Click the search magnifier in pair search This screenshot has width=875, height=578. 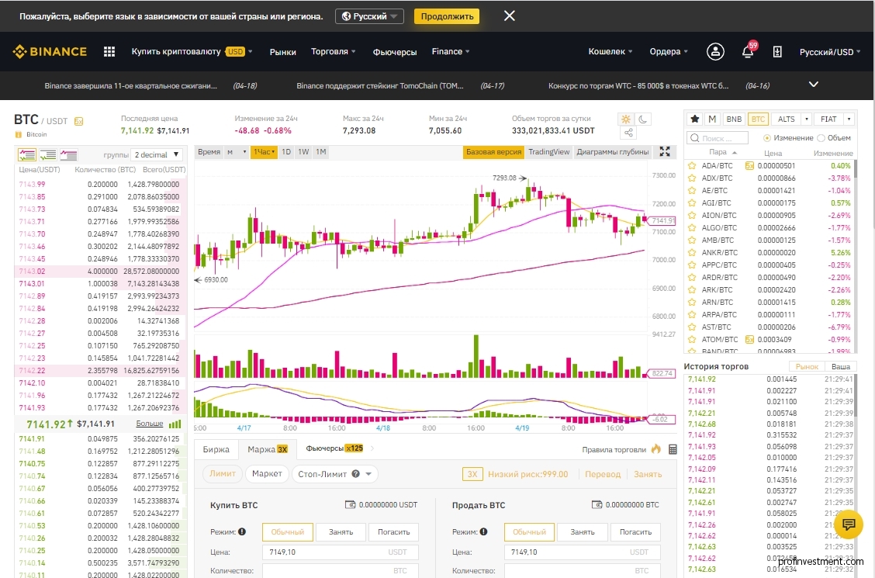pyautogui.click(x=694, y=138)
